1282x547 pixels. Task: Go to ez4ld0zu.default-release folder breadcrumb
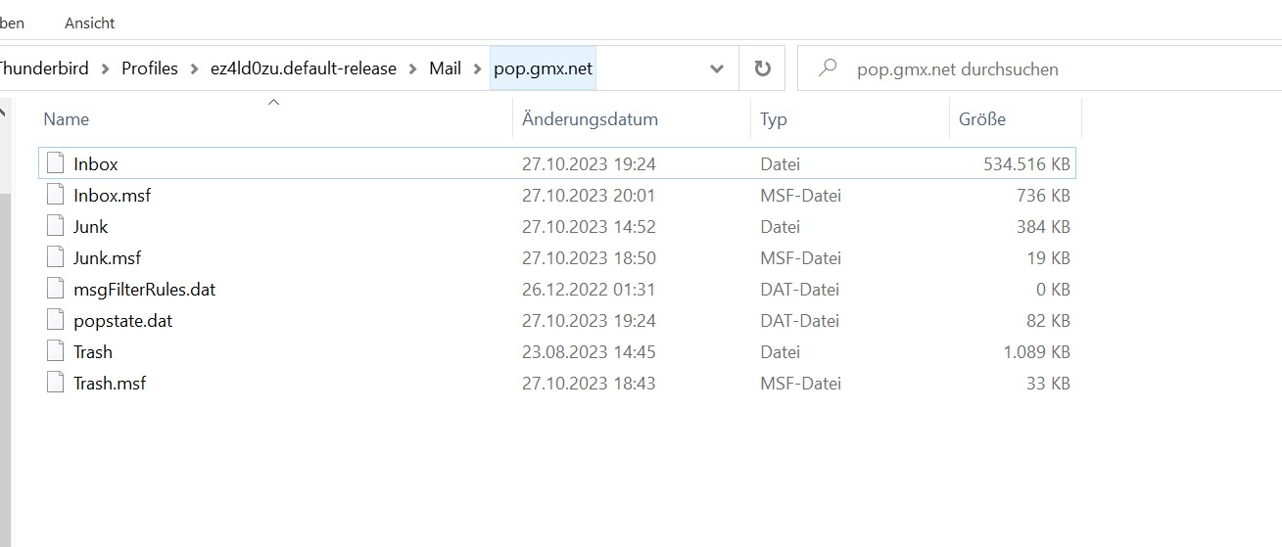304,68
